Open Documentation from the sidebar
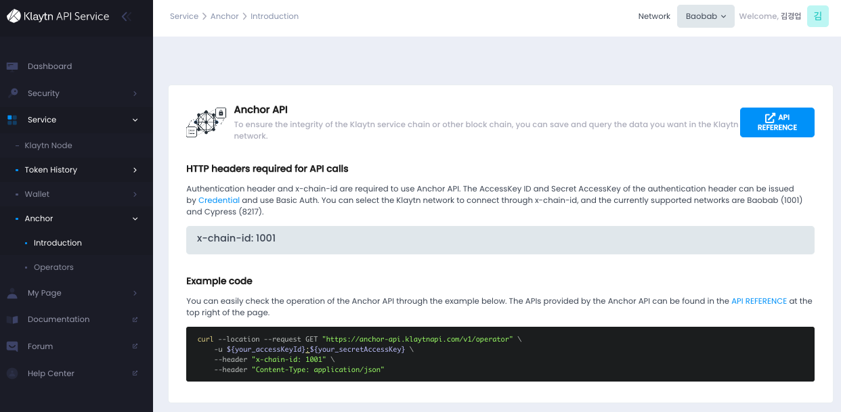 58,319
